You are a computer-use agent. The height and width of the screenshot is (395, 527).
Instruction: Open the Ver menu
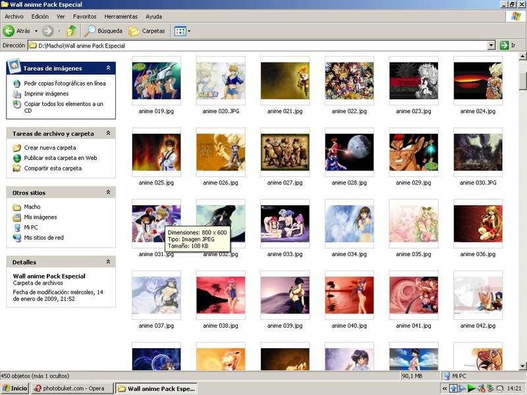61,16
